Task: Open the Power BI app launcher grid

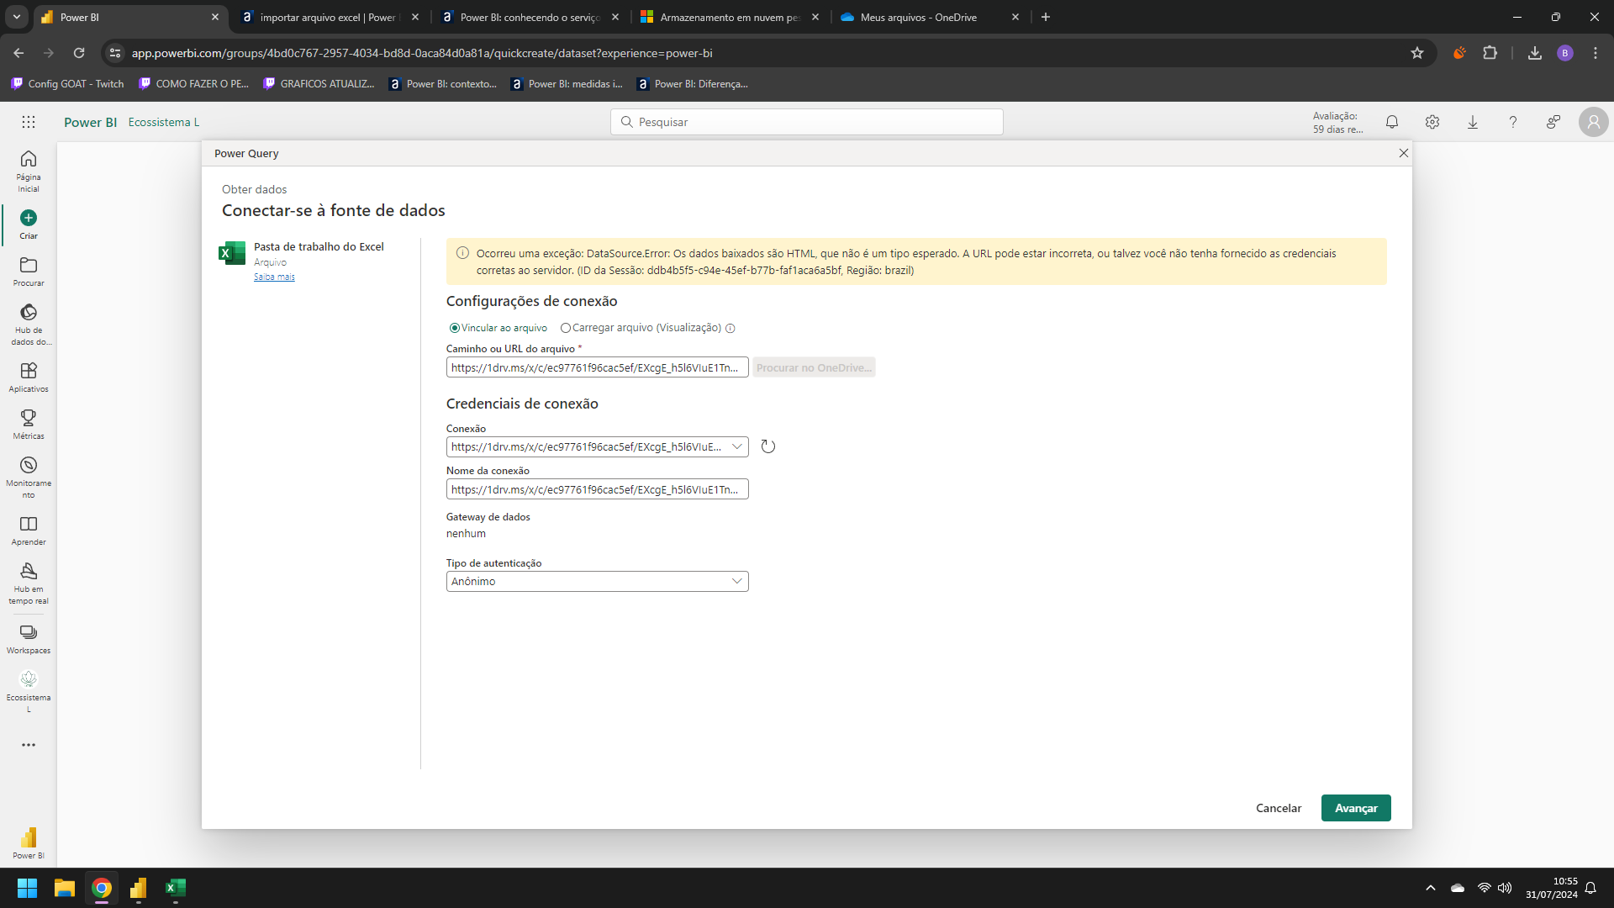Action: point(29,122)
